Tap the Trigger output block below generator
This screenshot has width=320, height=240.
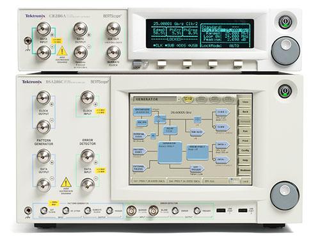[196, 168]
